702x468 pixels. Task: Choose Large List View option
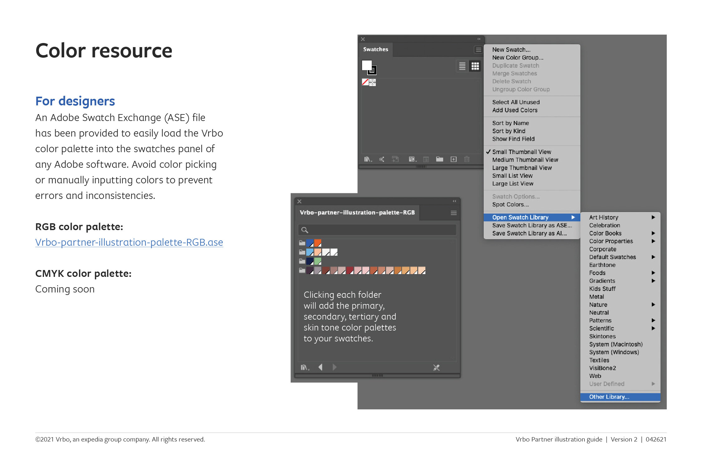(513, 184)
